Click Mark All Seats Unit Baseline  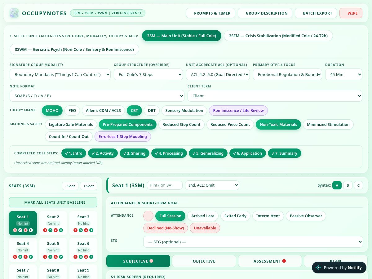pos(53,202)
